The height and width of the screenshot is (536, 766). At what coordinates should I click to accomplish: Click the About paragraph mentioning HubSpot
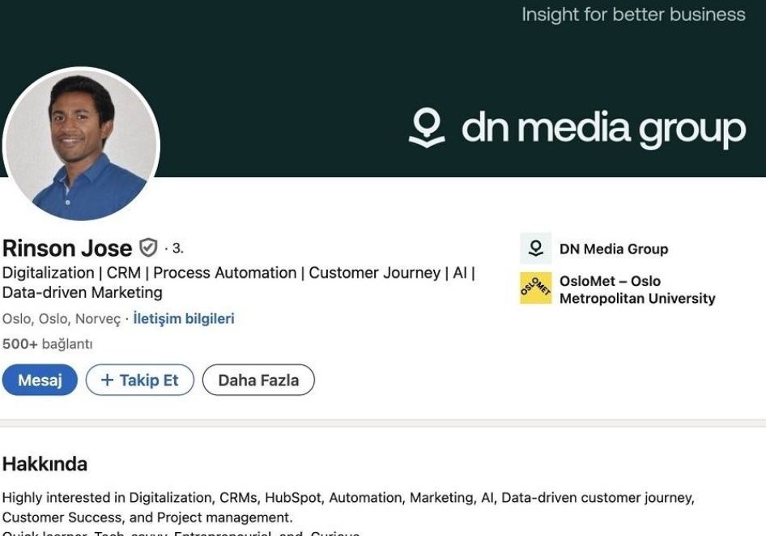tap(348, 507)
